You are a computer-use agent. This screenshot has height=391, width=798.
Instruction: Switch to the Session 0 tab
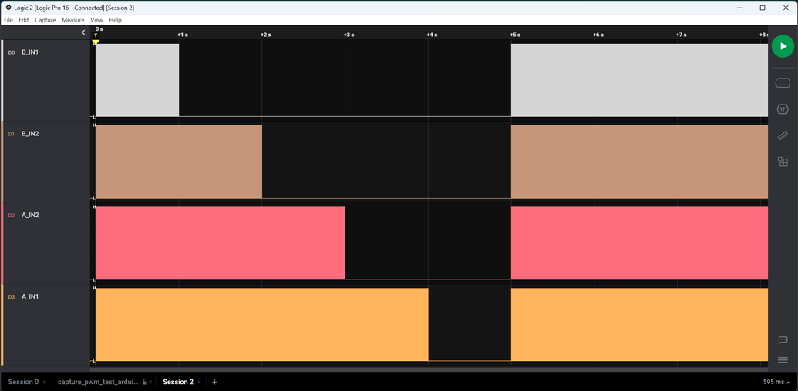[23, 382]
